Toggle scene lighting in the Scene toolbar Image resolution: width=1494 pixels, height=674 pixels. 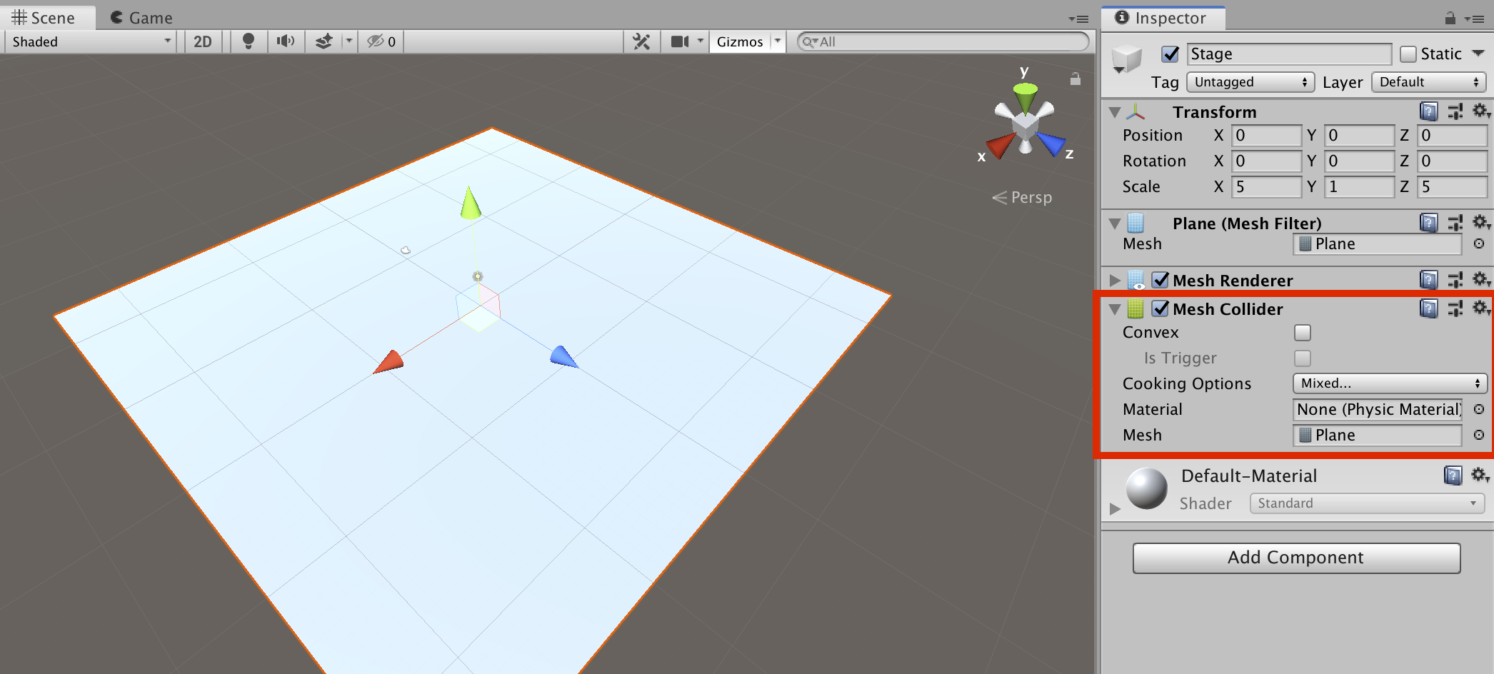point(248,41)
